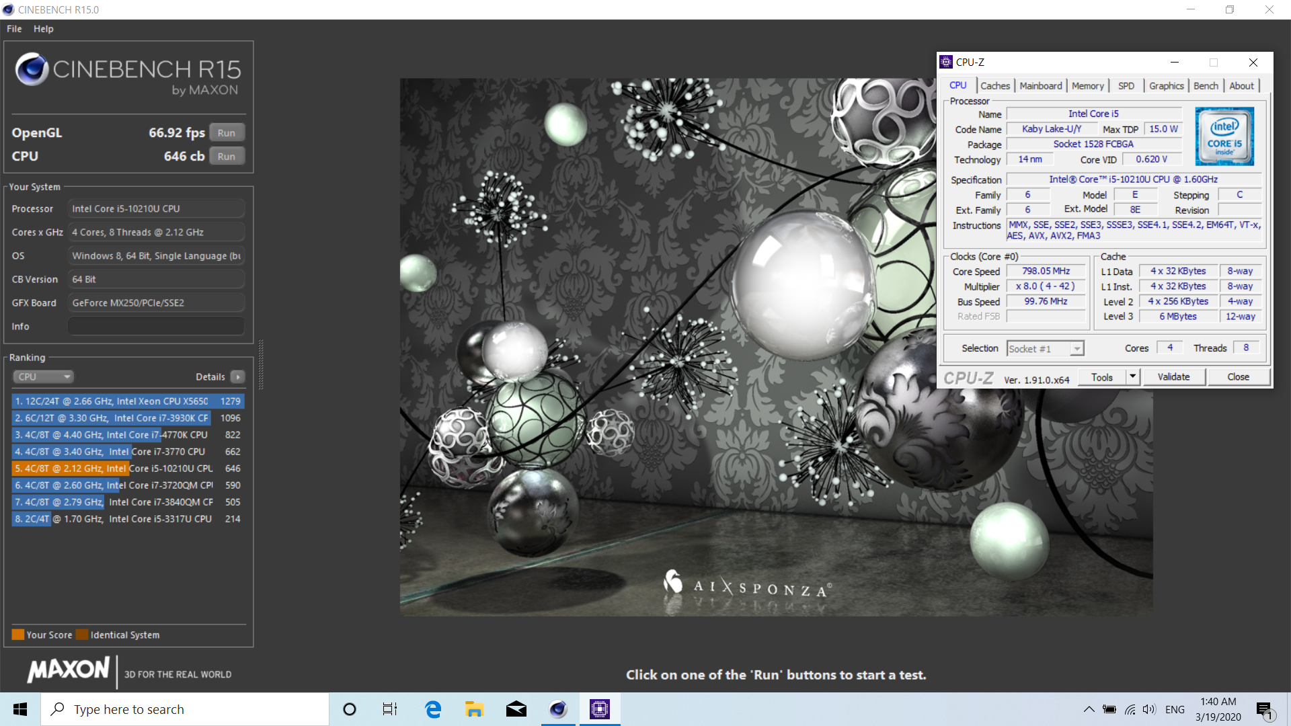
Task: Open File Explorer from the taskbar
Action: click(x=474, y=709)
